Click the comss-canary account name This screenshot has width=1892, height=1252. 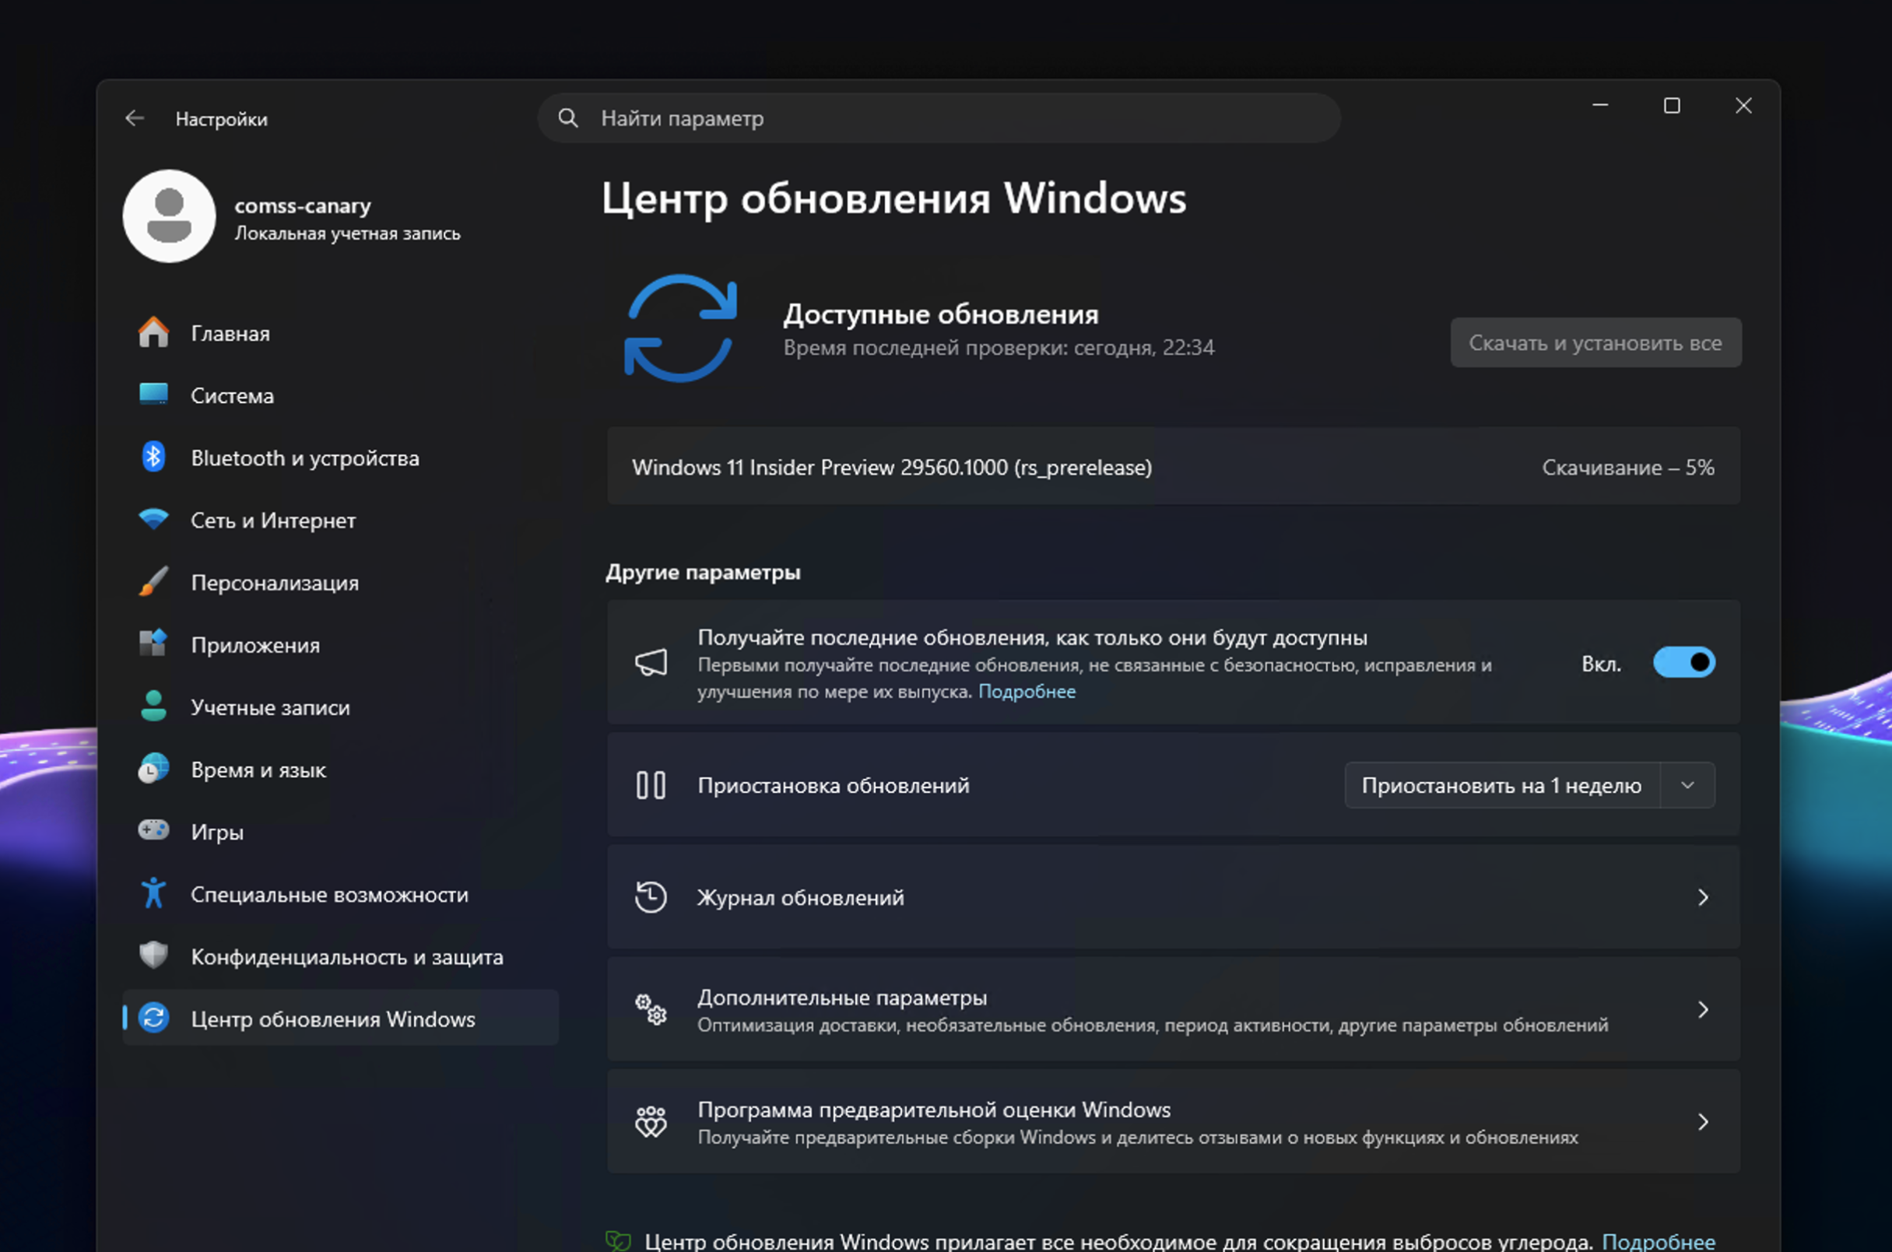click(x=303, y=205)
